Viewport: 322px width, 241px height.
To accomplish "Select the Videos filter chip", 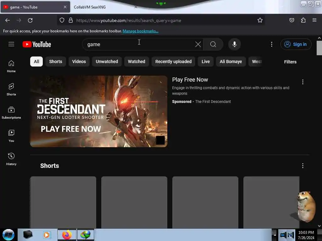I will [79, 62].
